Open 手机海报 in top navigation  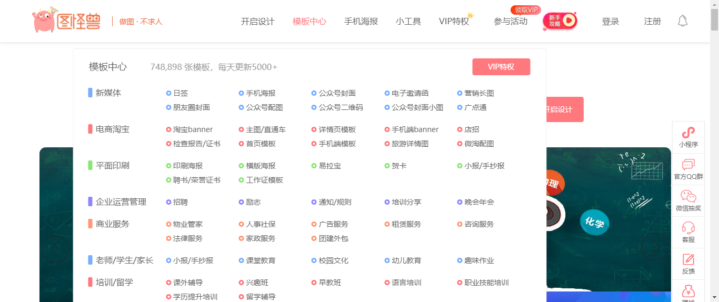pyautogui.click(x=361, y=22)
